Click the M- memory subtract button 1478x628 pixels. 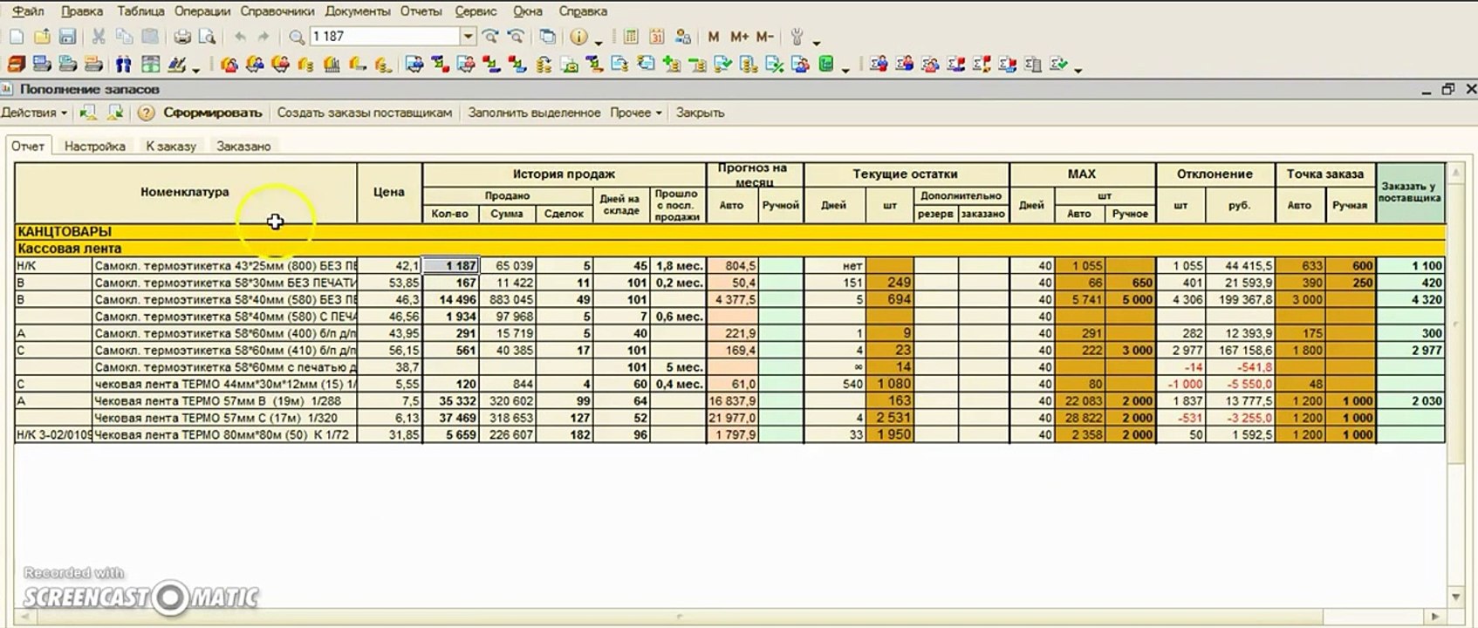pos(764,37)
